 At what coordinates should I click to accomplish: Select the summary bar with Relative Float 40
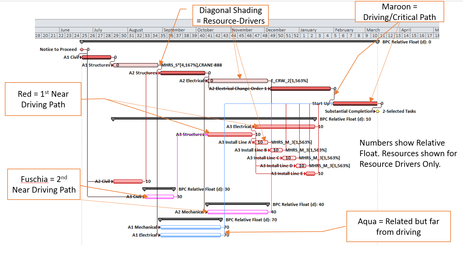[x=238, y=204]
